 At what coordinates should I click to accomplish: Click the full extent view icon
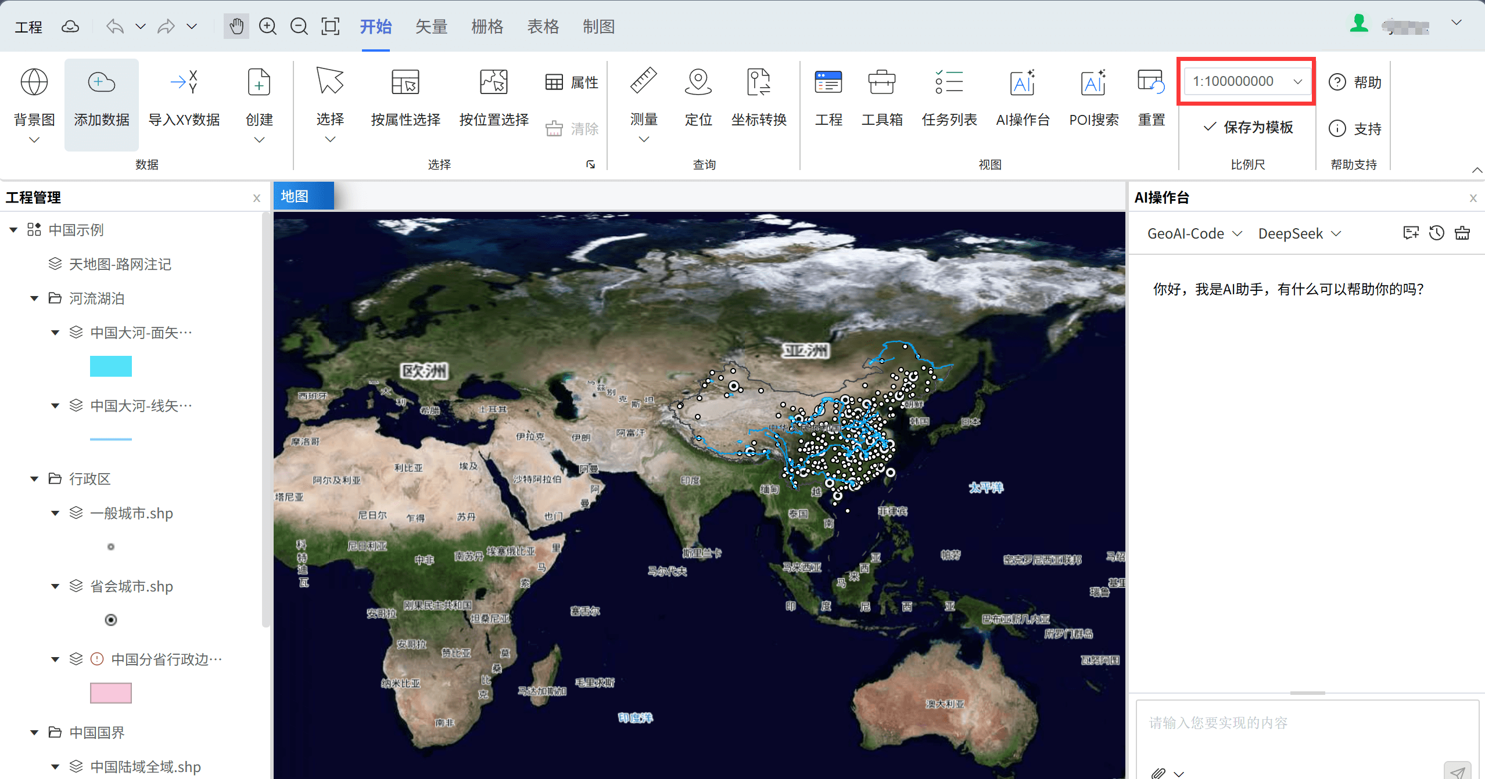click(330, 27)
